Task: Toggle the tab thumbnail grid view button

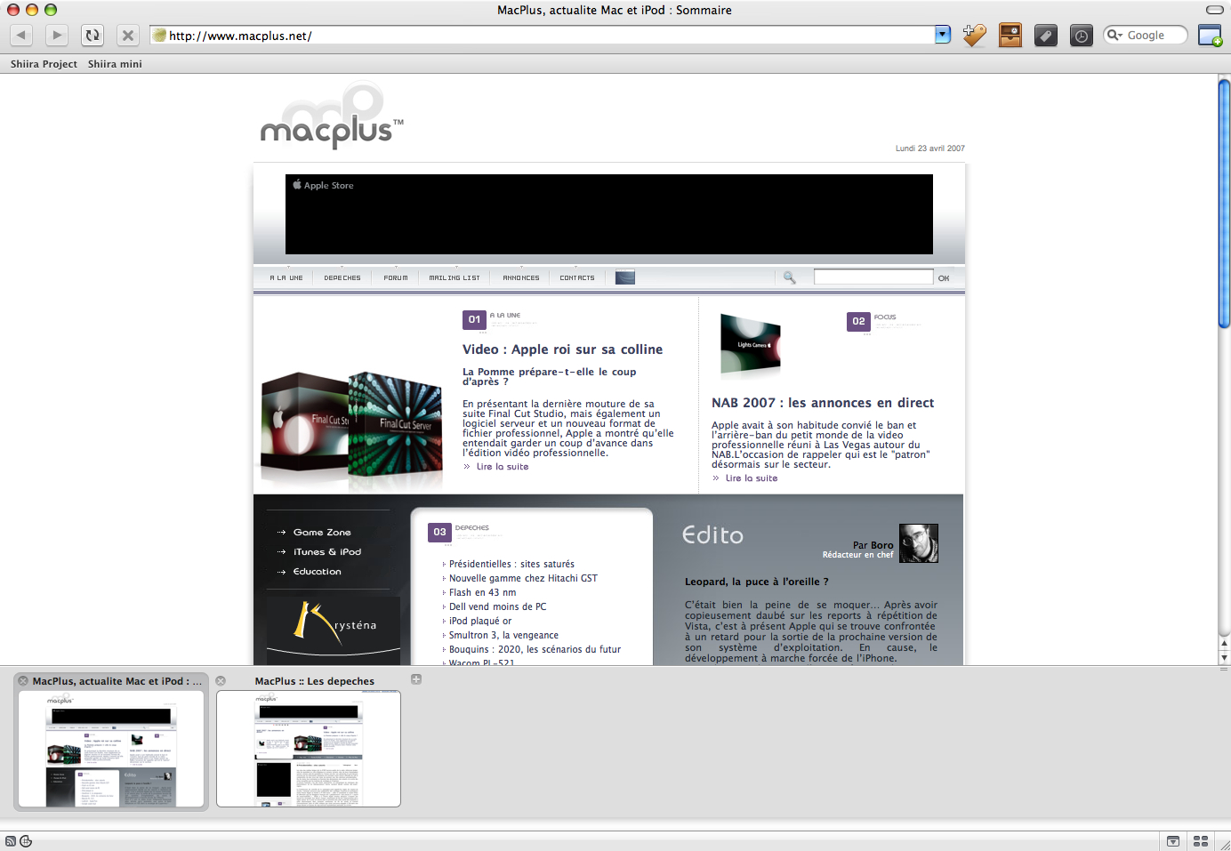Action: 1201,841
